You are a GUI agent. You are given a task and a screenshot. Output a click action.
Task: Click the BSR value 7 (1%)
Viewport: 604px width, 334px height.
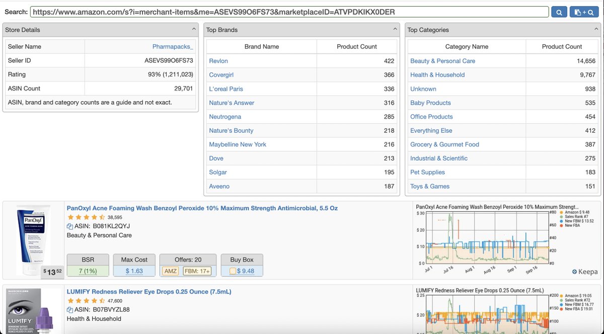(x=88, y=271)
